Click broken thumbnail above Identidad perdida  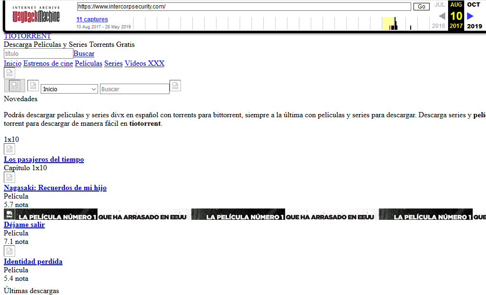point(9,251)
